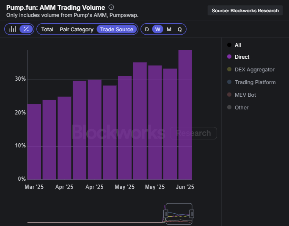
Task: Click the chart title Pump.fun: AMM Trading Volume
Action: tap(55, 8)
